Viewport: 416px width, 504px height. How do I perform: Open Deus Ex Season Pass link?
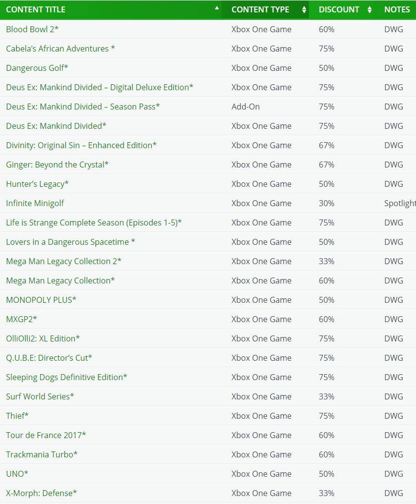click(x=83, y=107)
